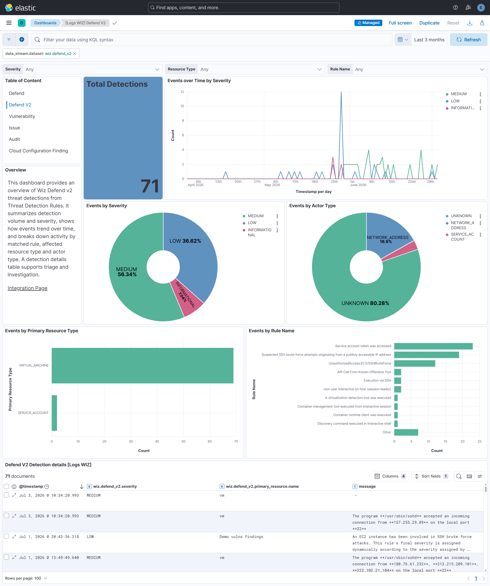Click the INFORMATIONAL color dot in severity pie legend
The height and width of the screenshot is (586, 490).
244,230
